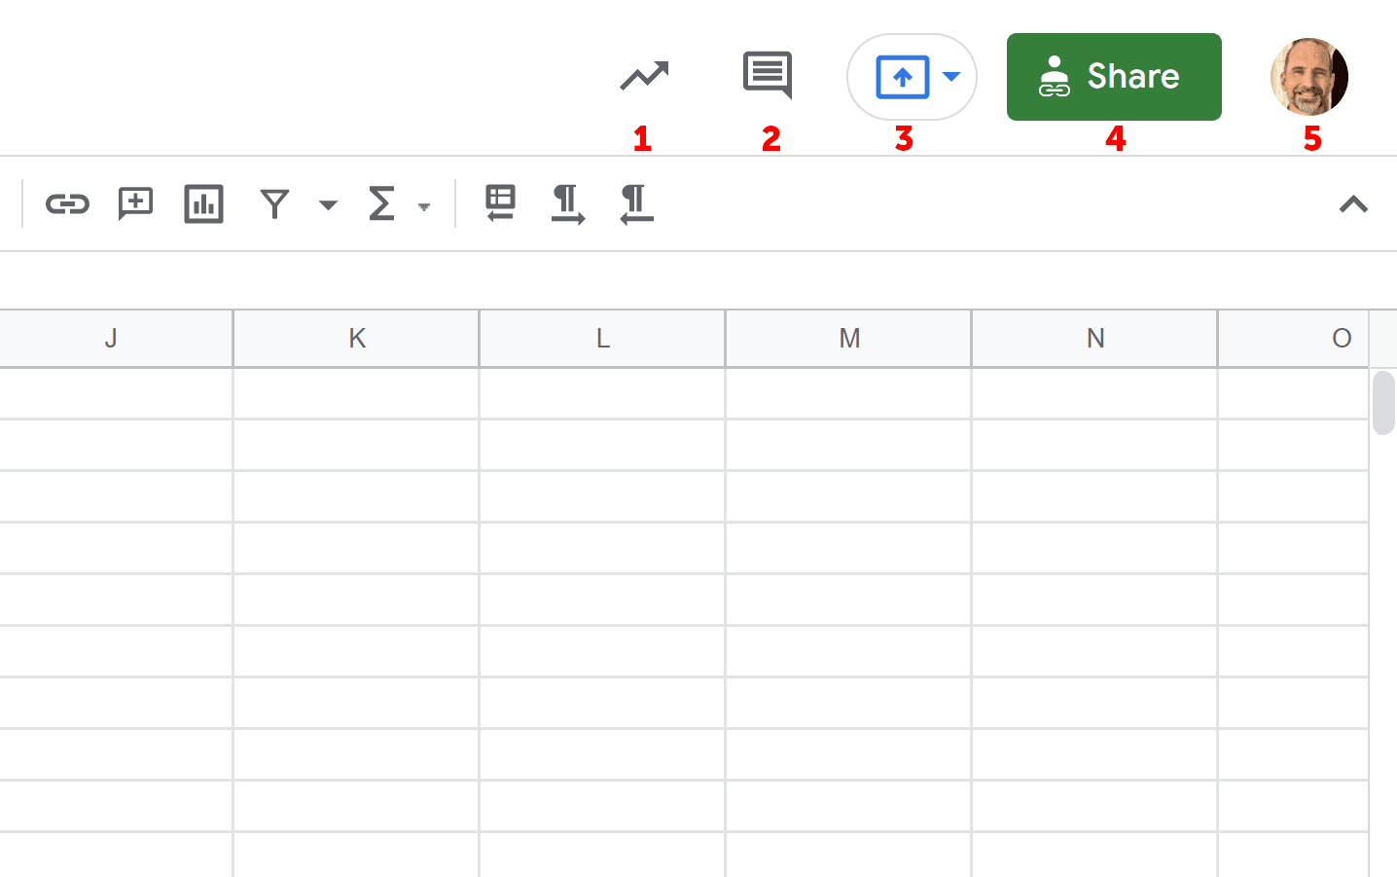Insert a link using the link icon

(67, 204)
